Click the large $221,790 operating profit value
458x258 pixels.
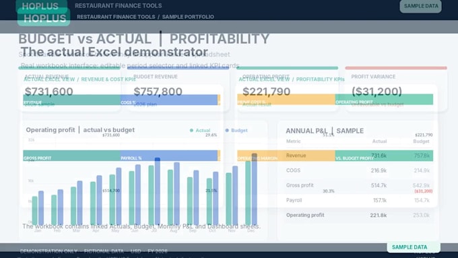pyautogui.click(x=267, y=92)
